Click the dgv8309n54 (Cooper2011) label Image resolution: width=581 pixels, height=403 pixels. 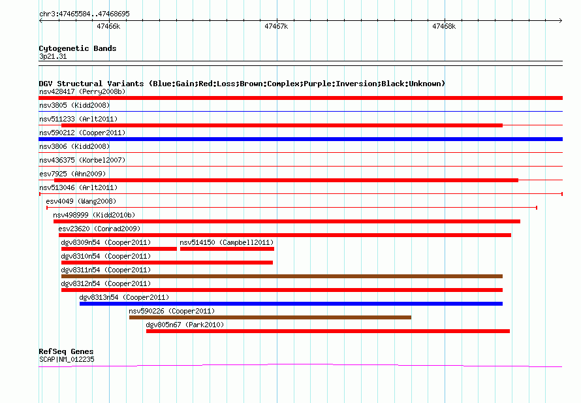[106, 242]
